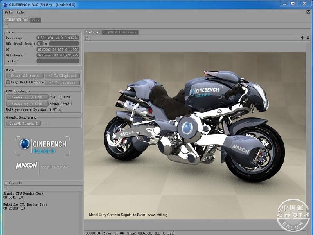The image size is (313, 235).
Task: Click the pan/move picture arrows icon
Action: (x=302, y=38)
